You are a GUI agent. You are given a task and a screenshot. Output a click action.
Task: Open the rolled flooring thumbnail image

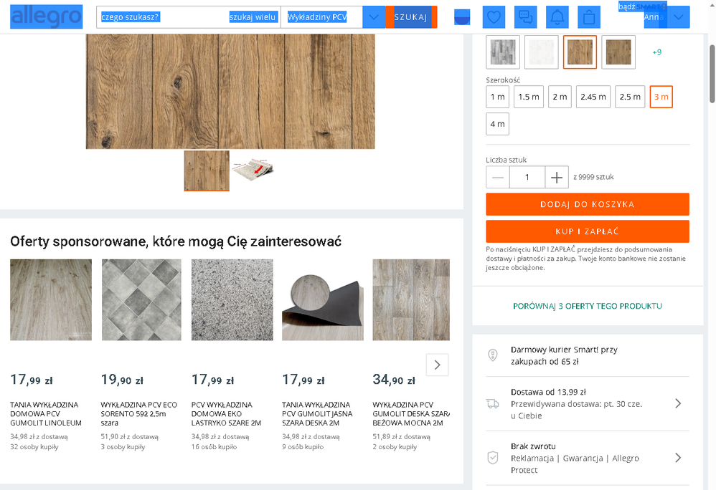[252, 170]
